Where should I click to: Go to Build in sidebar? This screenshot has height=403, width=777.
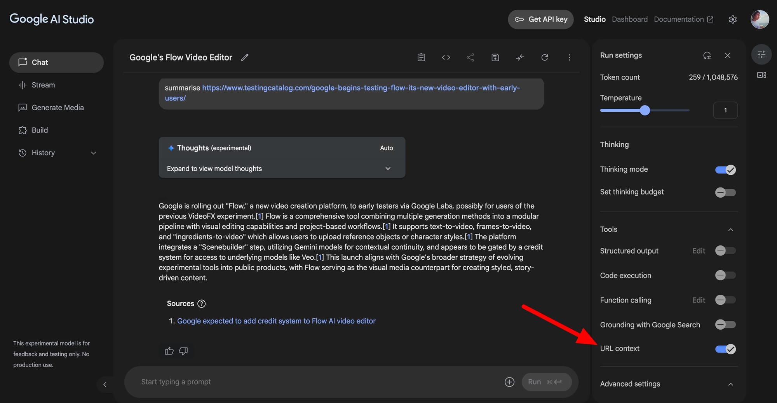pyautogui.click(x=56, y=130)
